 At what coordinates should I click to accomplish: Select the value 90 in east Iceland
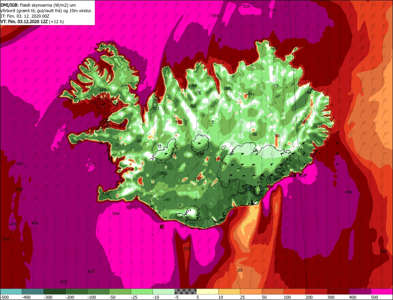pyautogui.click(x=277, y=135)
